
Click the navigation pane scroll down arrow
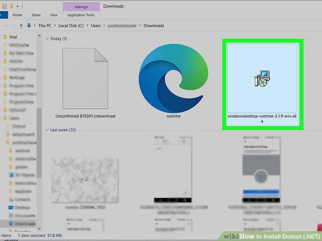[x=39, y=229]
